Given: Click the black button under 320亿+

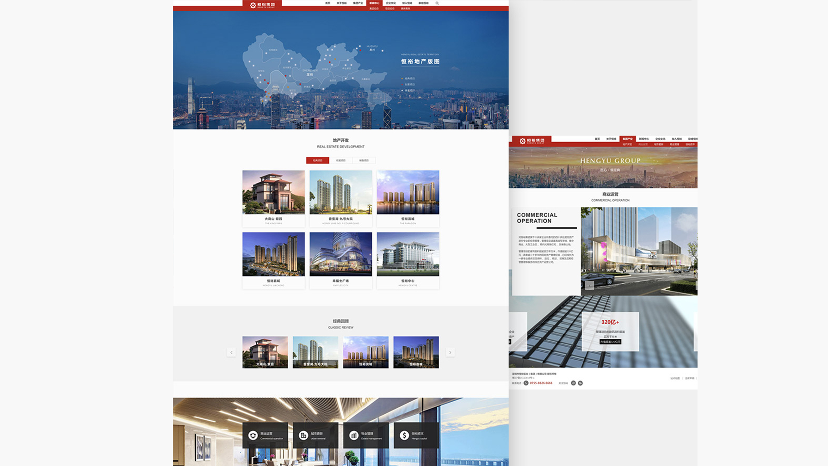Looking at the screenshot, I should tap(610, 342).
